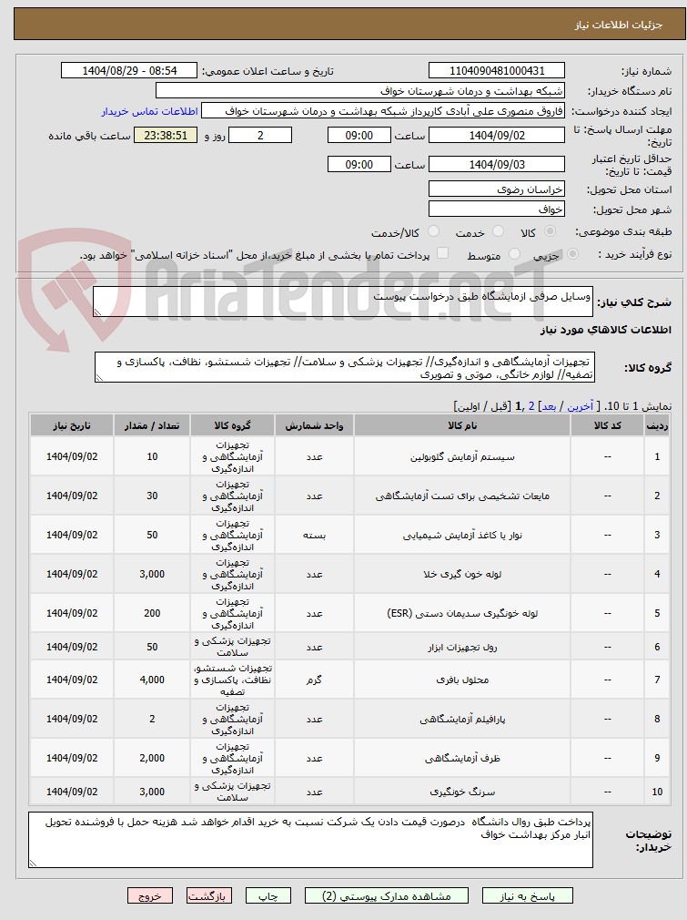This screenshot has width=687, height=920.
Task: Select row مایعات تشخیصی برای تست آزمایشگاهی
Action: click(x=349, y=496)
